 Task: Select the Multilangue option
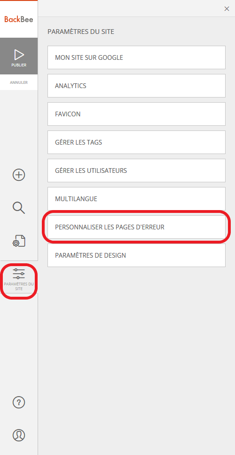(x=136, y=199)
